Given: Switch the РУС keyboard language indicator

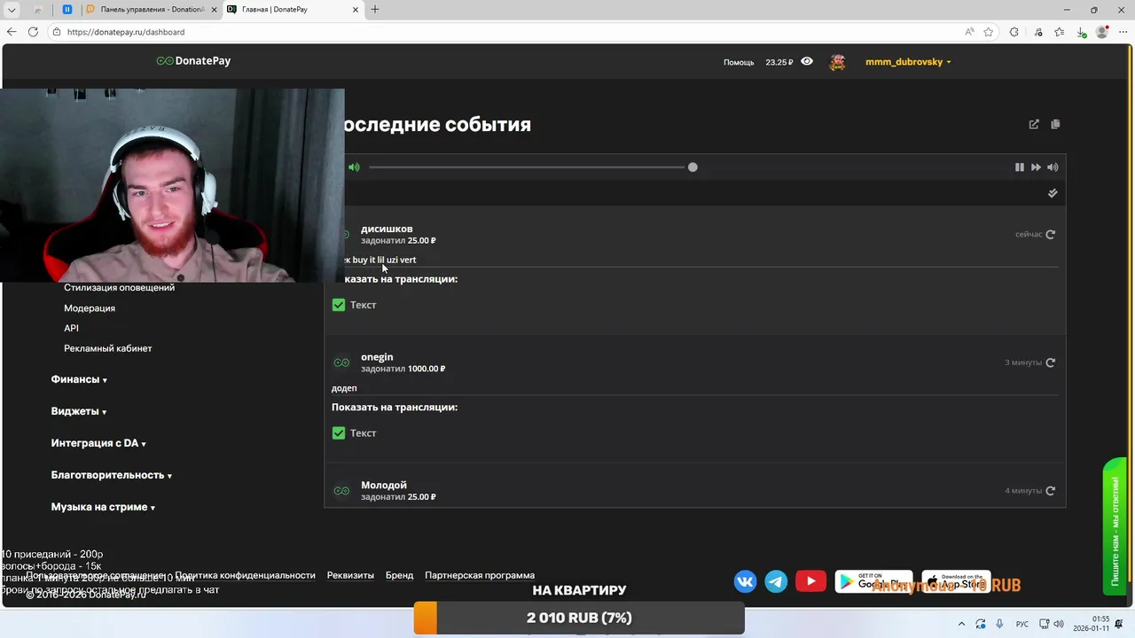Looking at the screenshot, I should click(x=1022, y=624).
